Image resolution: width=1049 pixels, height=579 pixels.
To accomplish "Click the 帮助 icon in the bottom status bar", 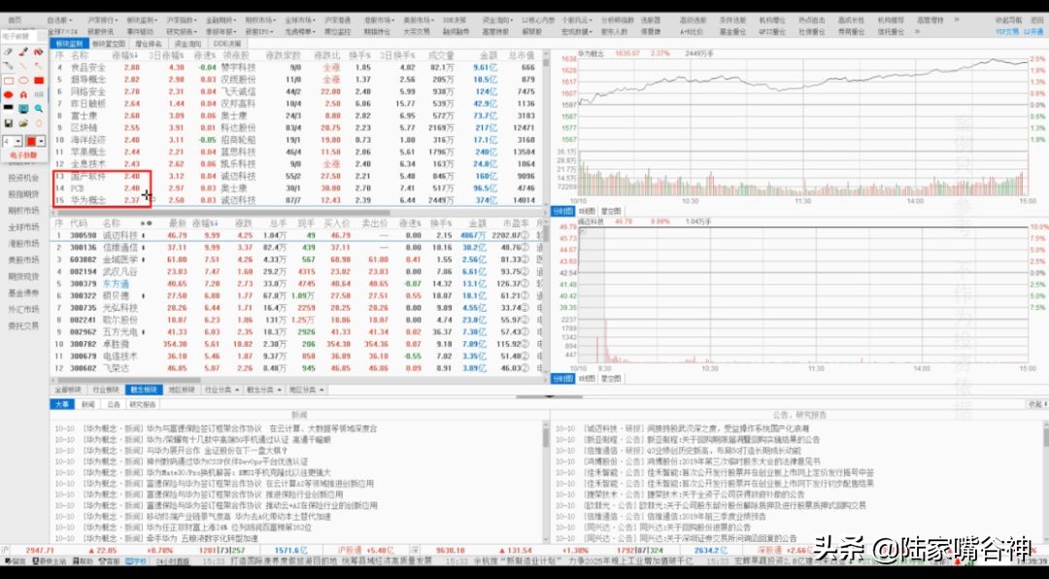I will tap(83, 561).
